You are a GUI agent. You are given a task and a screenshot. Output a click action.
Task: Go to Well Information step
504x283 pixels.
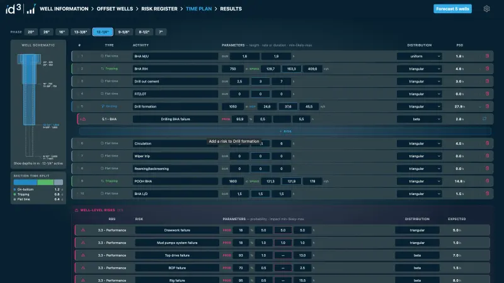64,9
